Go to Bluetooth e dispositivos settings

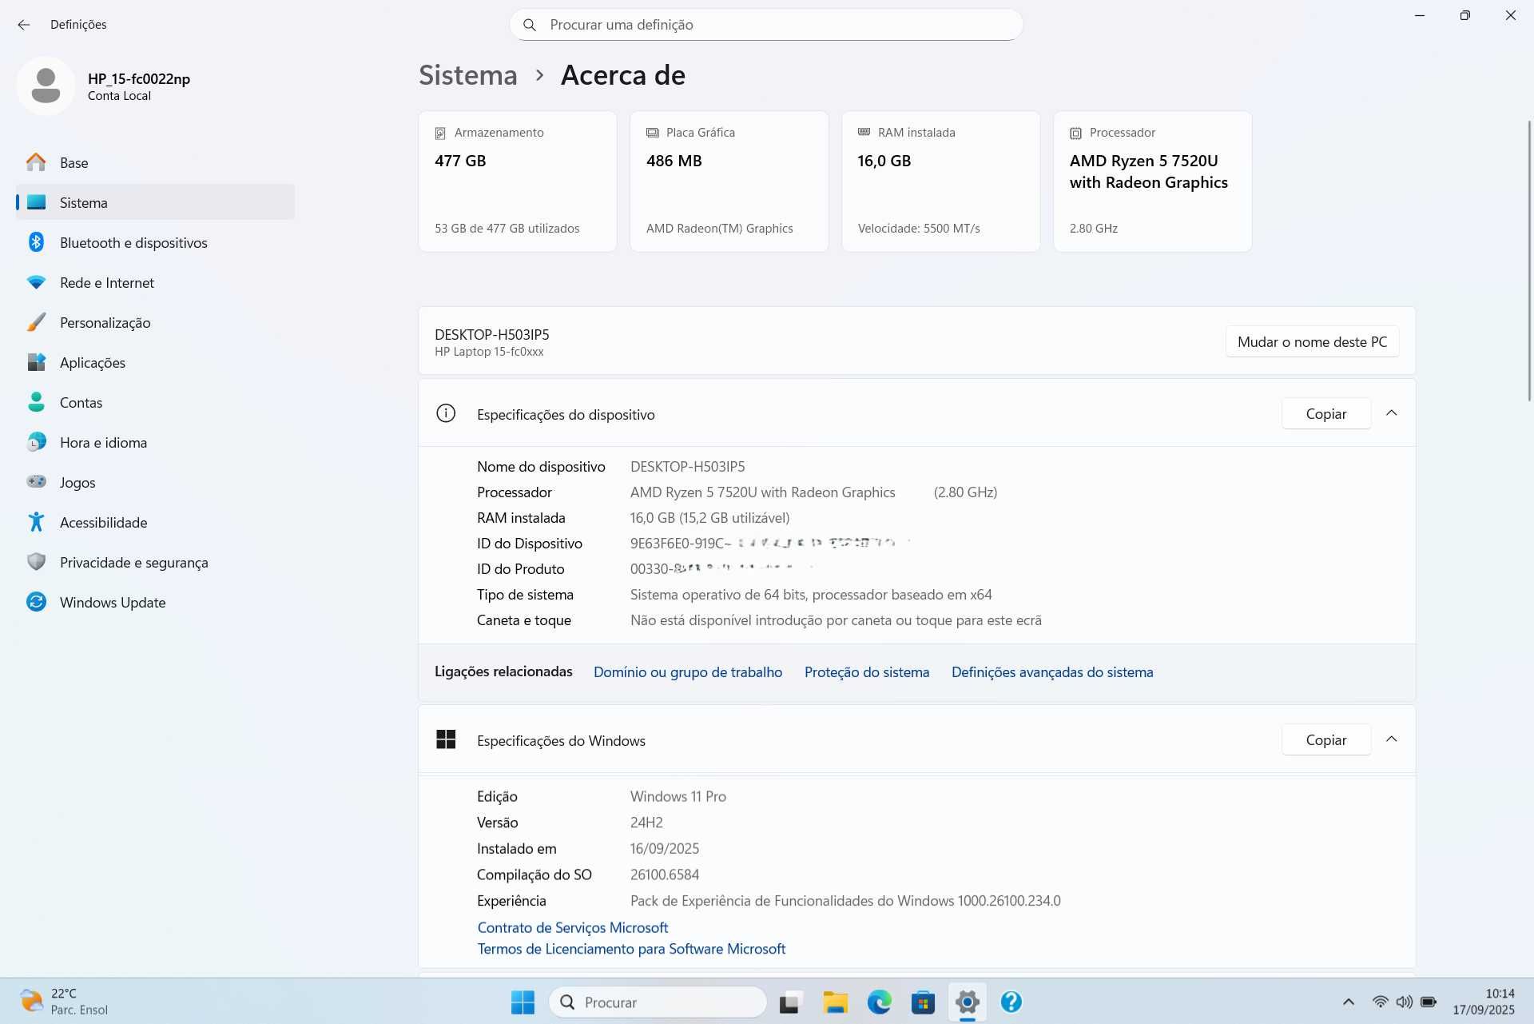coord(156,242)
